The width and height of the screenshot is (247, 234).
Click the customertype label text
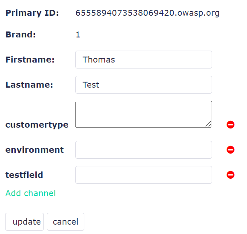(x=37, y=125)
